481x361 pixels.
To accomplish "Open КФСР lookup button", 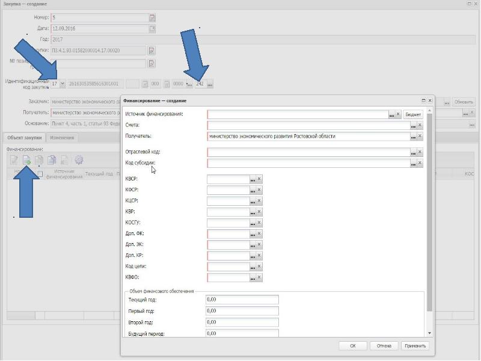I will point(253,190).
